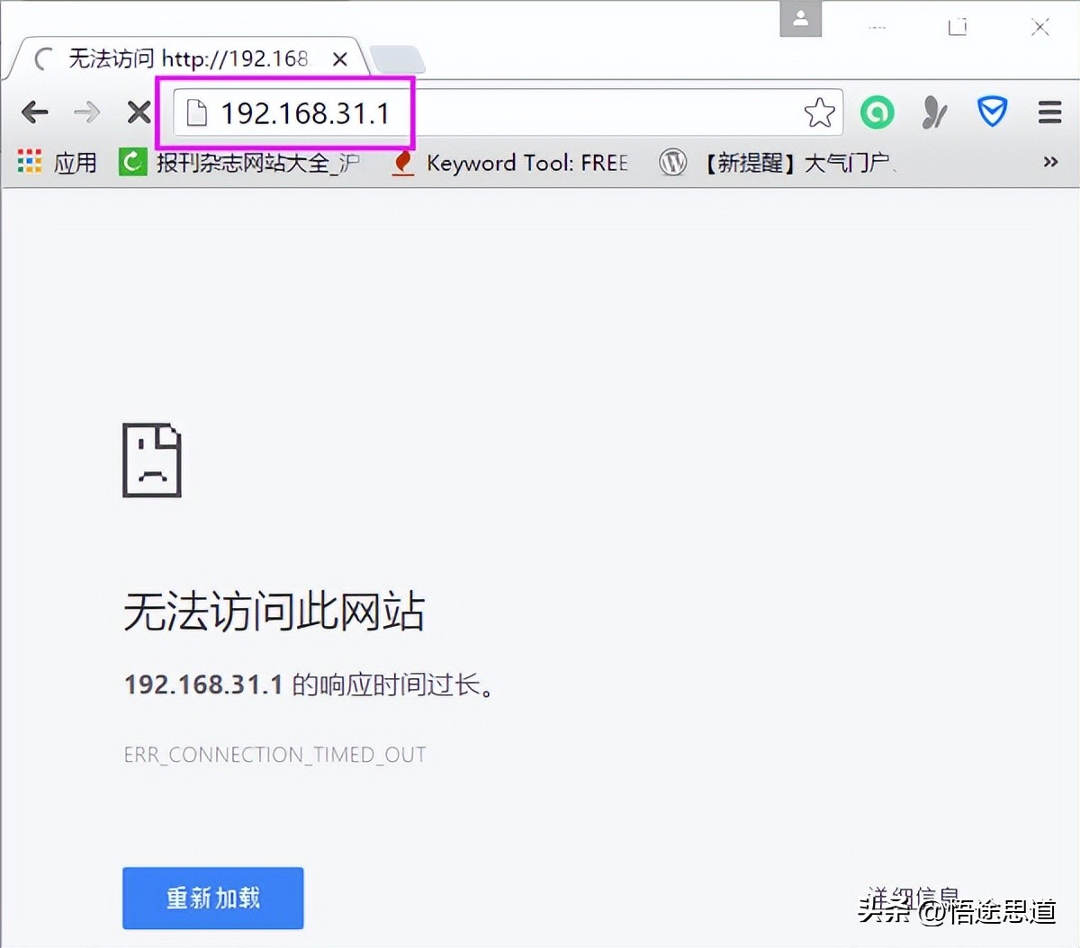Click the gray butterfly-shaped extension icon

[934, 112]
